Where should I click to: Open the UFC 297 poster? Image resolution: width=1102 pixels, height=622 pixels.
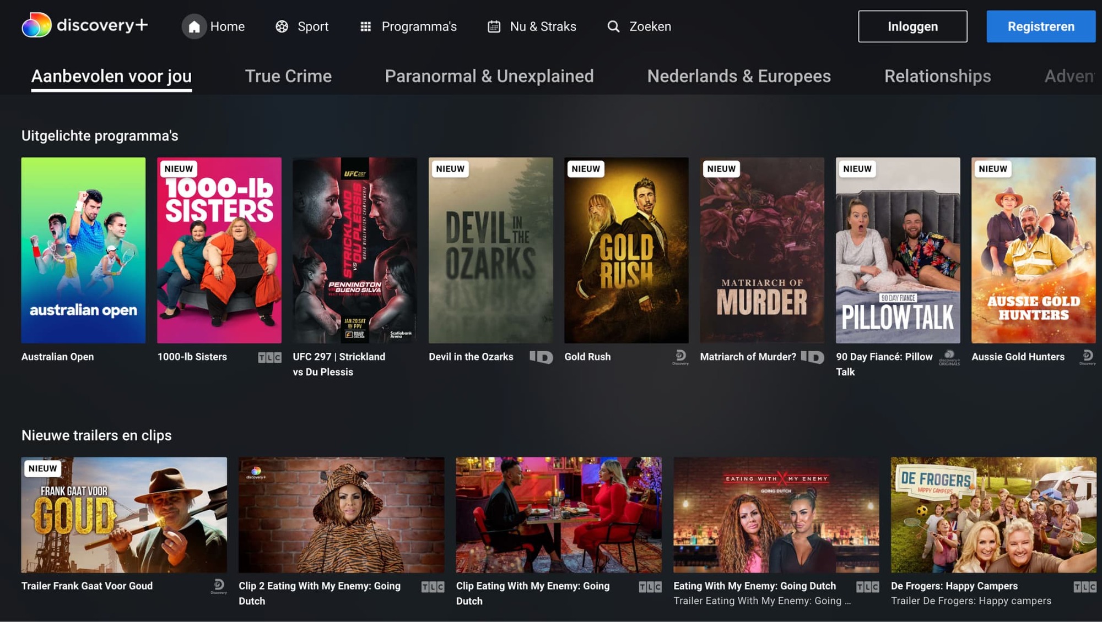click(x=355, y=250)
